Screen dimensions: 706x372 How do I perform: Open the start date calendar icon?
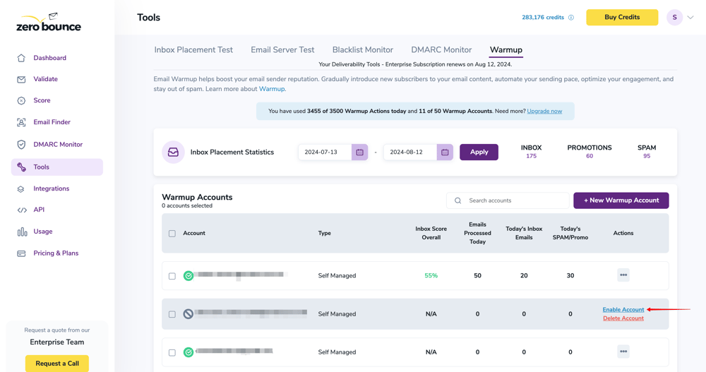(359, 152)
